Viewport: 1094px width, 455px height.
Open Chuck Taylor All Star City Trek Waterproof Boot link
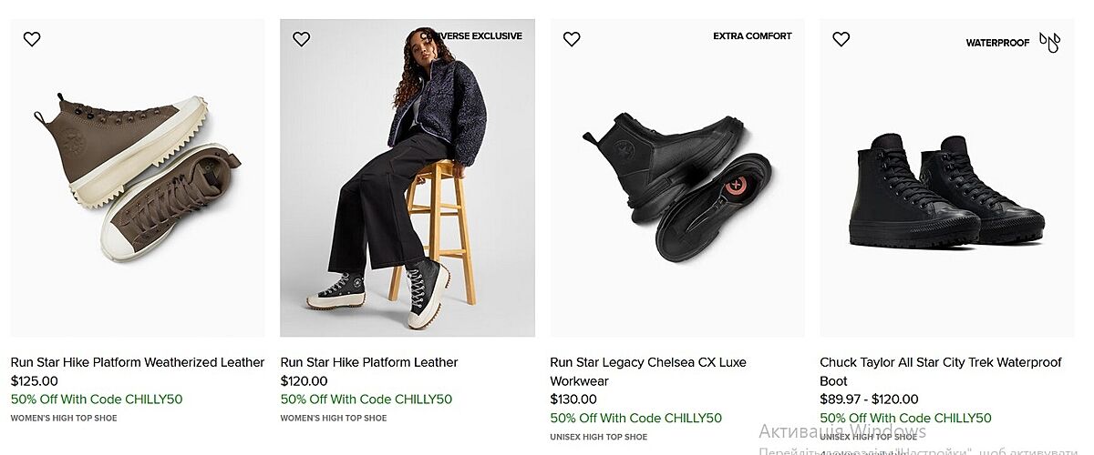click(x=941, y=371)
